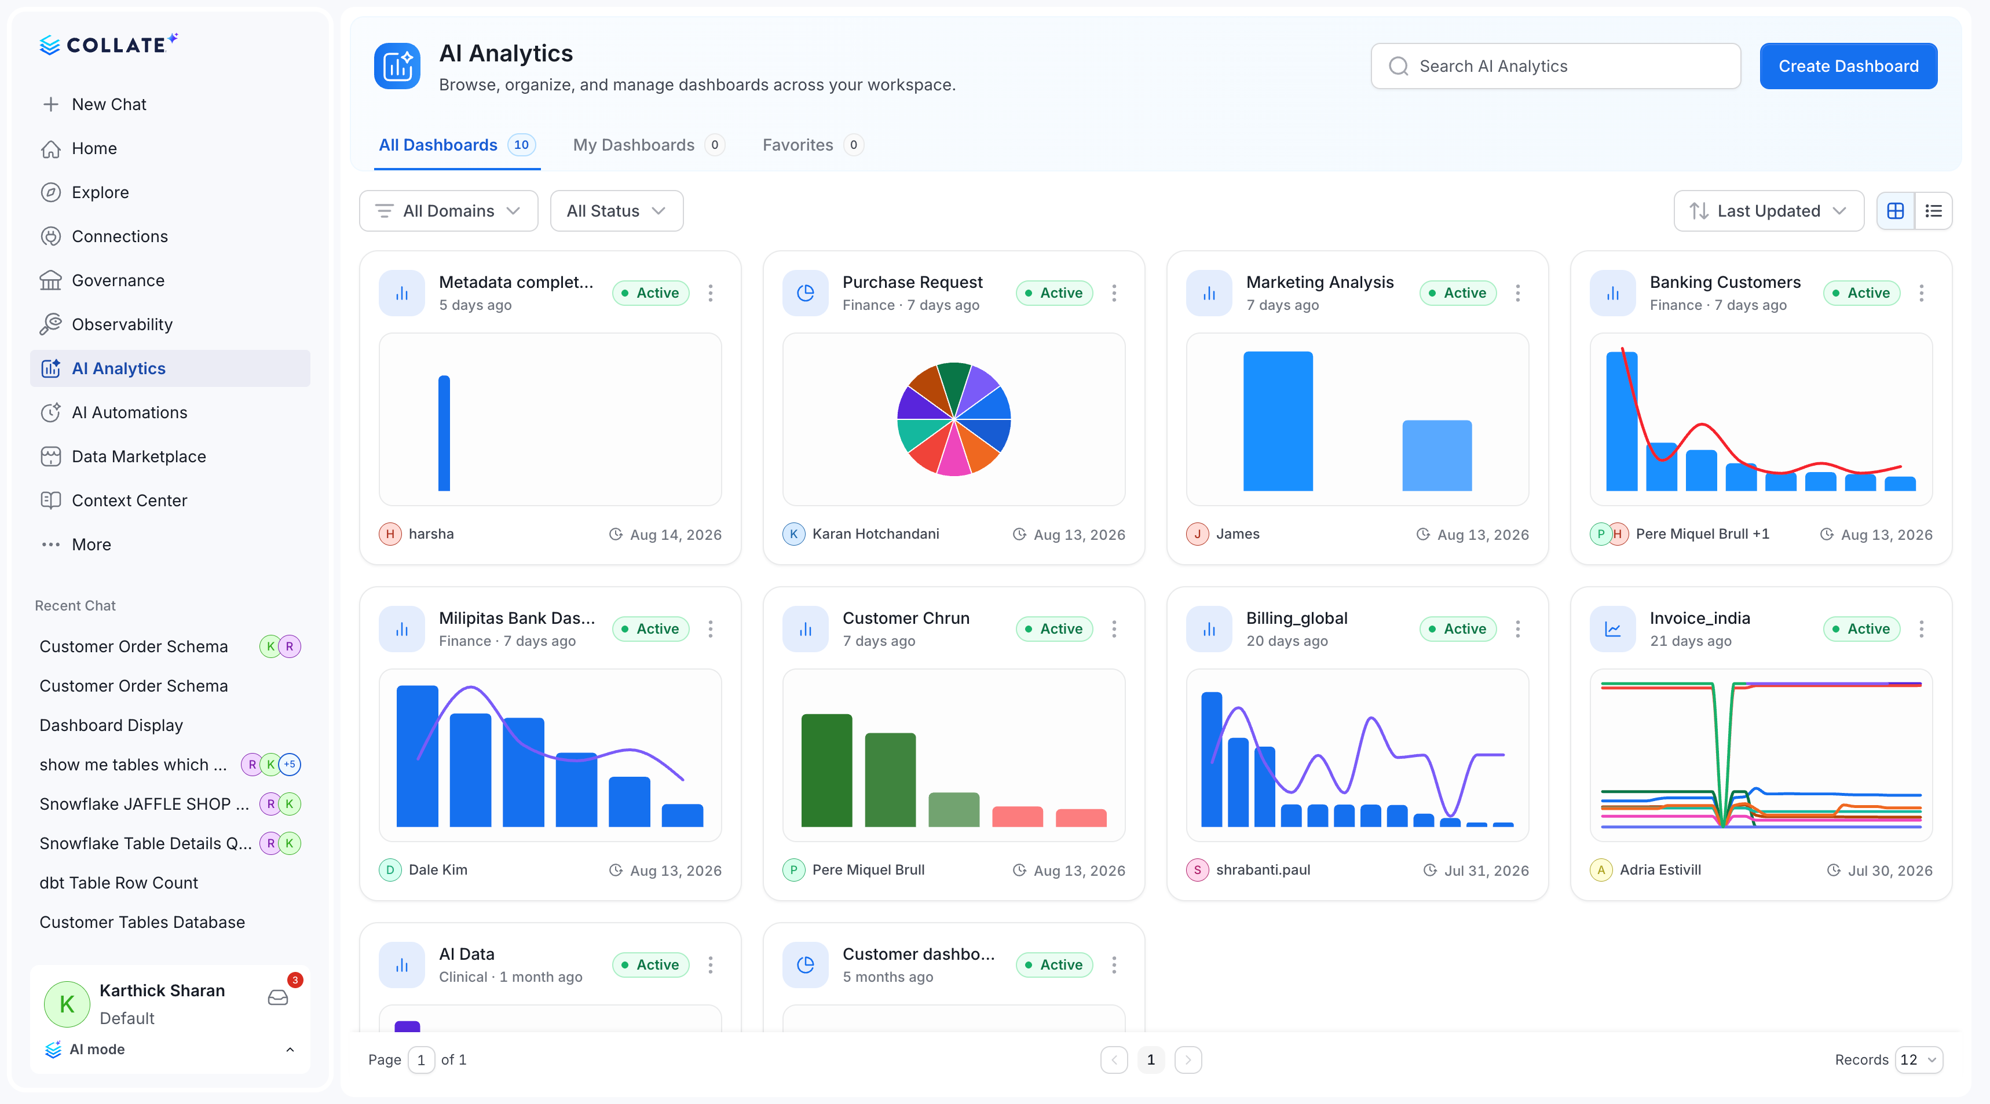Open options menu for Purchase Request card
The image size is (1990, 1104).
click(x=1114, y=293)
